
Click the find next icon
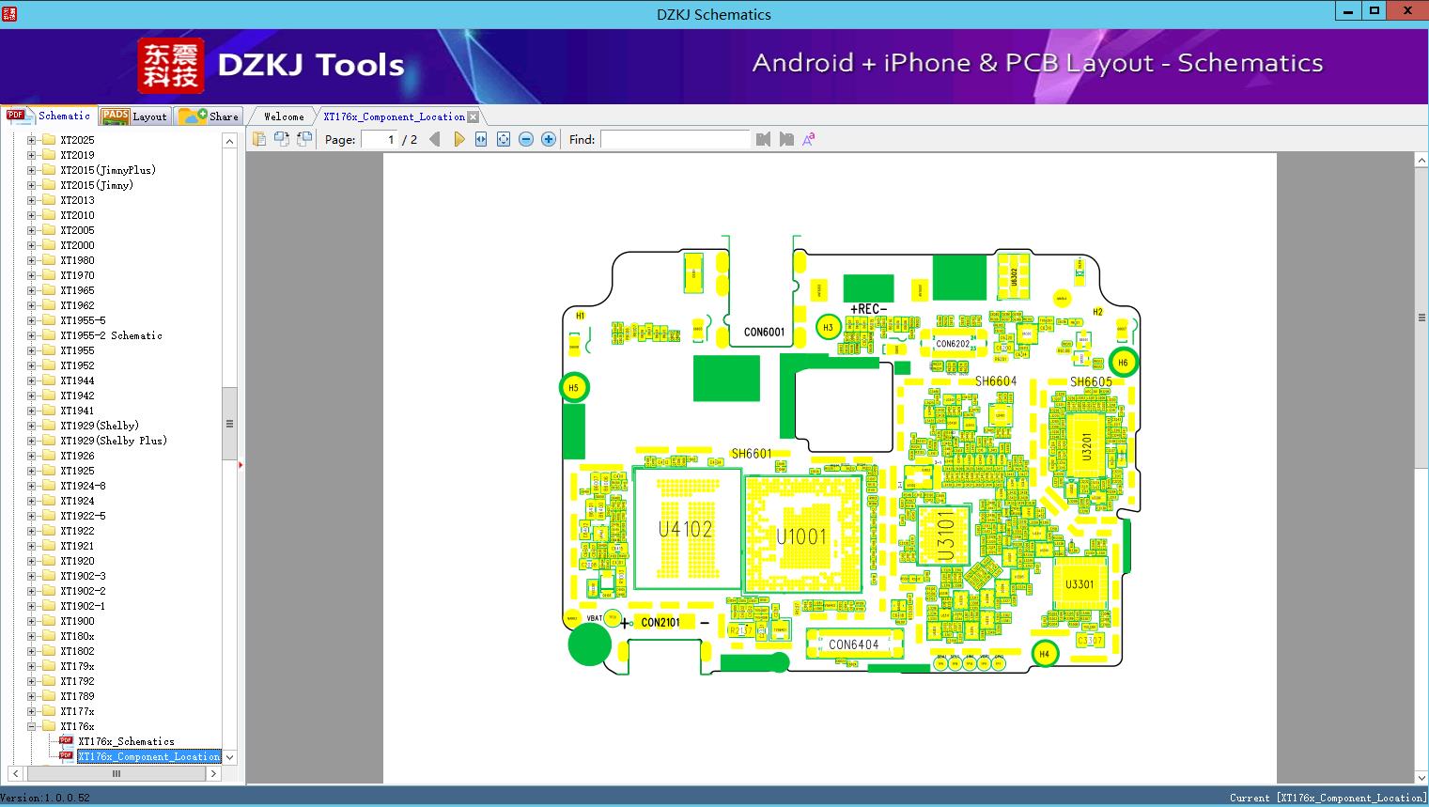(786, 139)
